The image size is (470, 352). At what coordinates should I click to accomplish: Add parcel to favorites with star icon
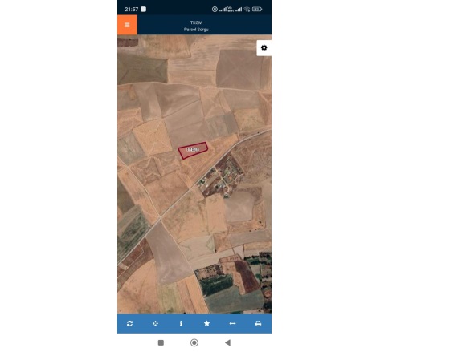point(206,323)
